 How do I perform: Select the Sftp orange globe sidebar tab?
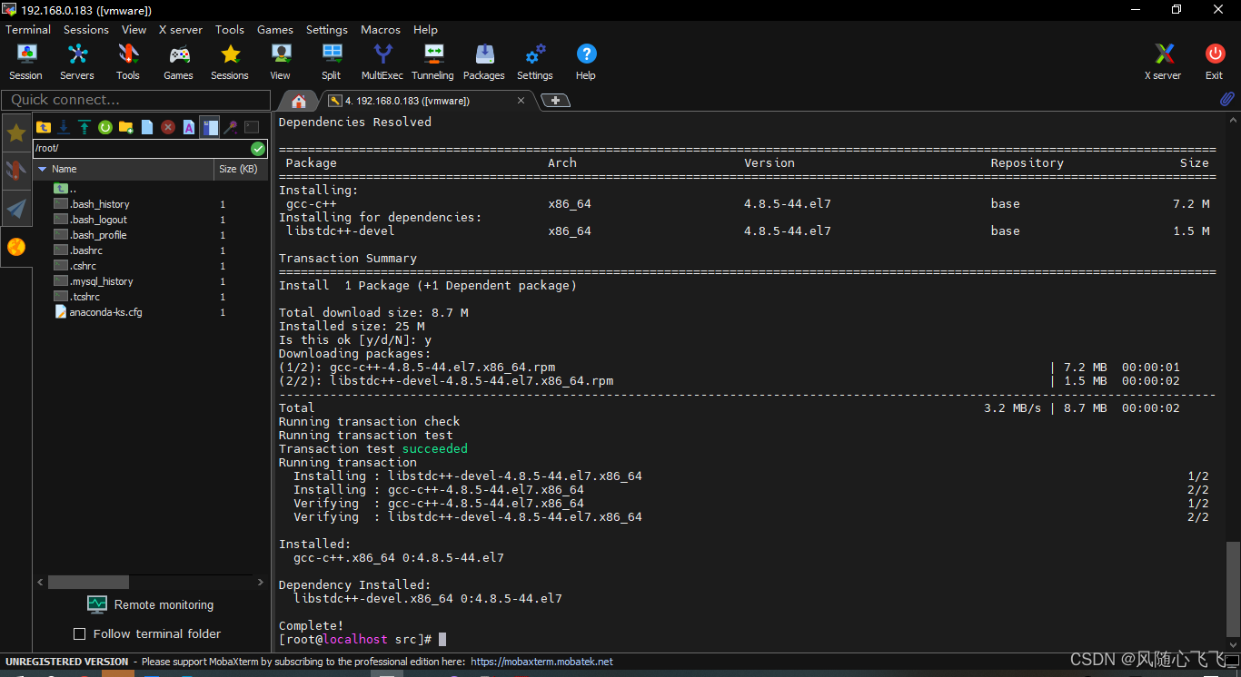click(16, 247)
